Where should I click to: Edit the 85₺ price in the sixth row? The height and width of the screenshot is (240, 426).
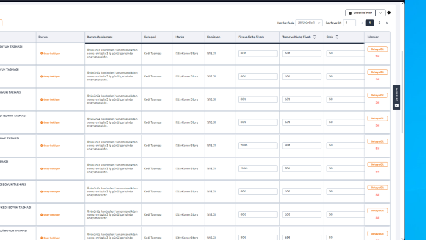(x=302, y=169)
